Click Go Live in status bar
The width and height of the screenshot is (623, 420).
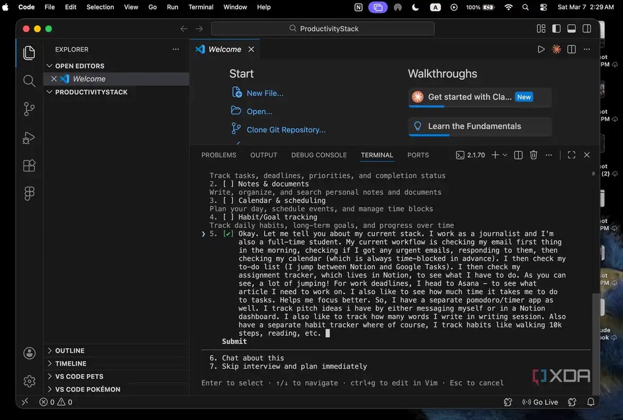(x=540, y=402)
